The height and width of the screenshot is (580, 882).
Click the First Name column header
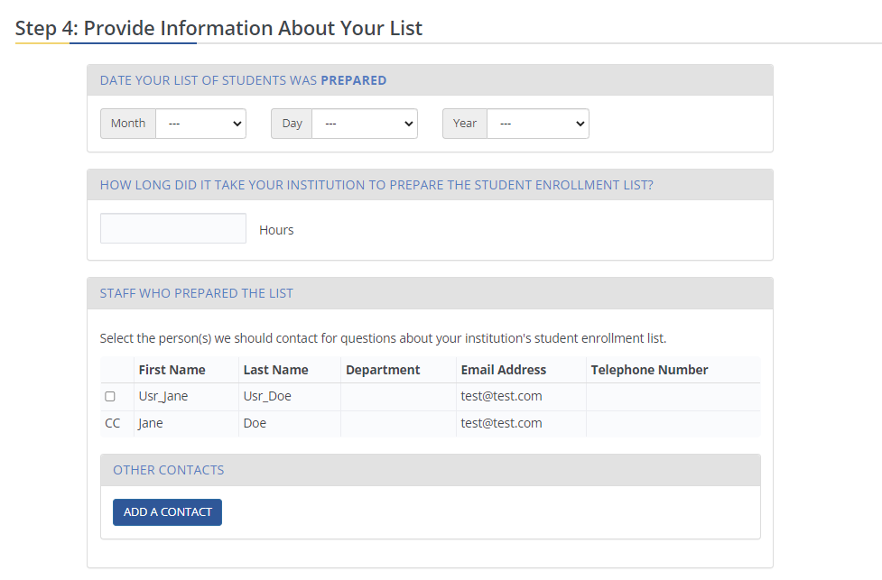[x=172, y=370]
